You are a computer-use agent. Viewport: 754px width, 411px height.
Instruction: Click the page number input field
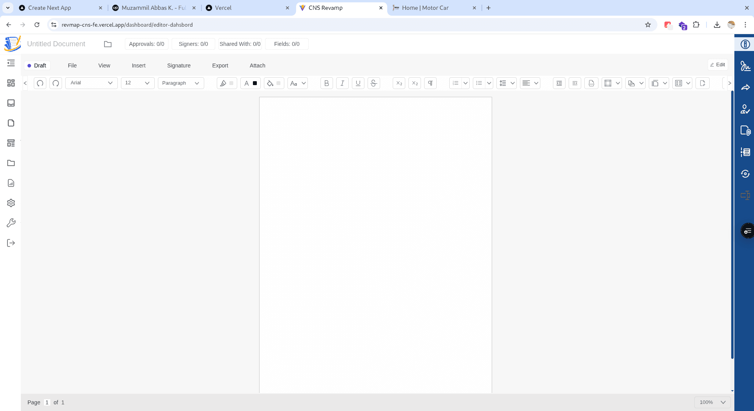[47, 402]
